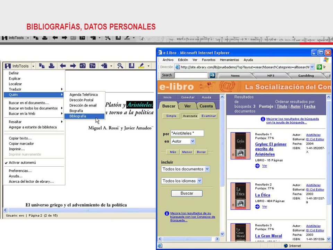Open the address bar dropdown arrow
This screenshot has height=250, width=333.
click(312, 67)
